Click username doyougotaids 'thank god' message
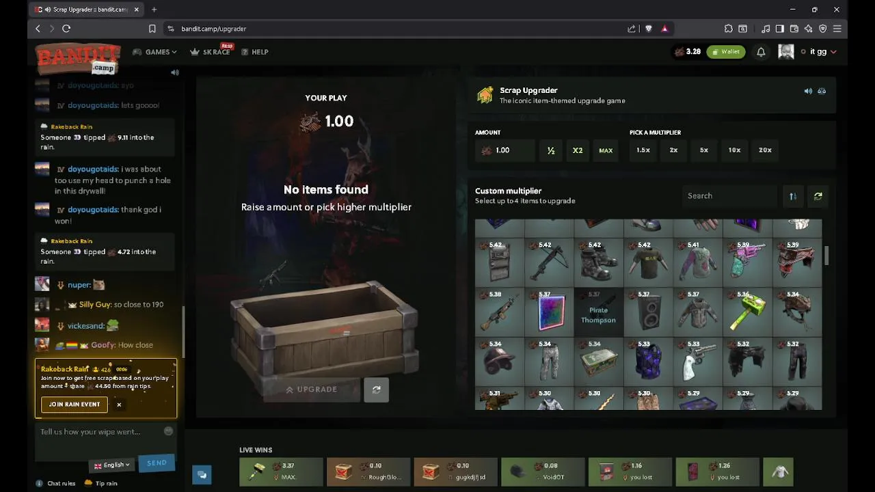This screenshot has height=492, width=875. pos(93,210)
